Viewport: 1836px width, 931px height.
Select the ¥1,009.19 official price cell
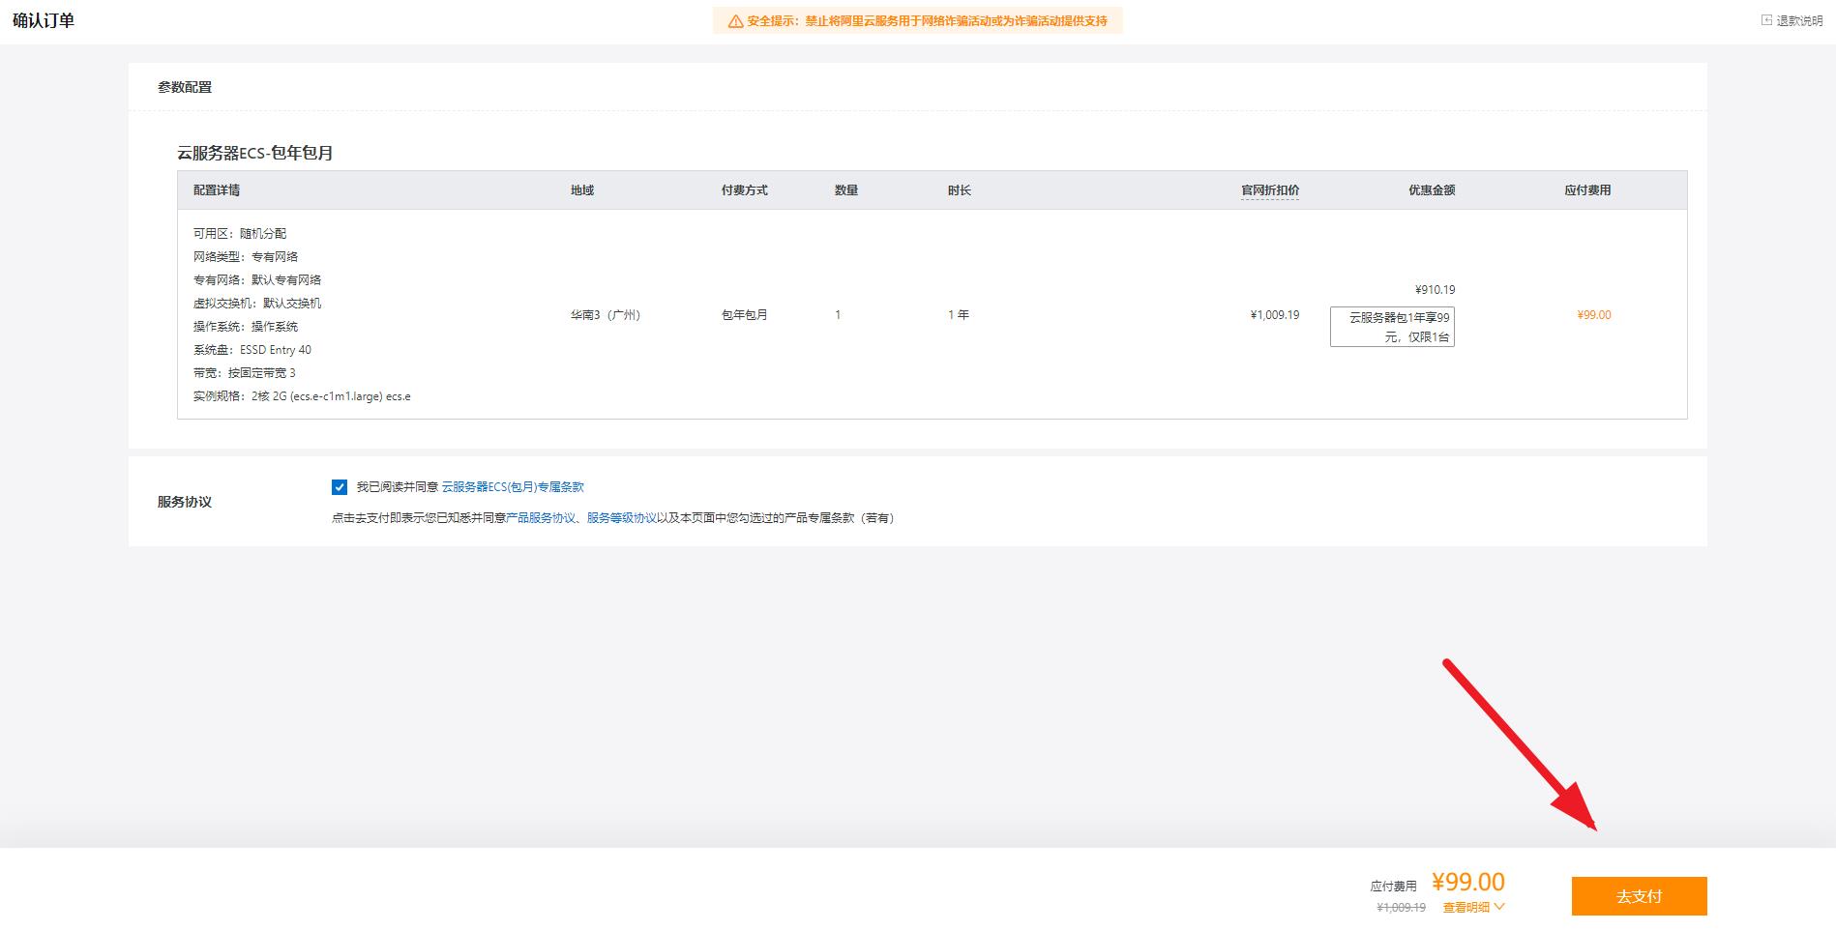tap(1275, 315)
